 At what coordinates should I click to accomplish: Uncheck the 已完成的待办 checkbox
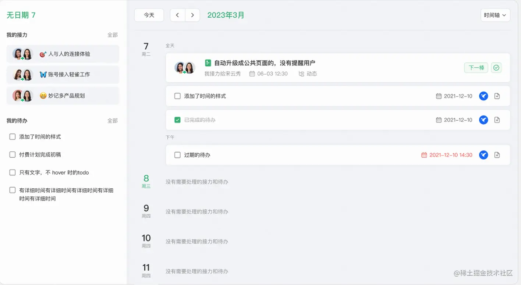(177, 120)
